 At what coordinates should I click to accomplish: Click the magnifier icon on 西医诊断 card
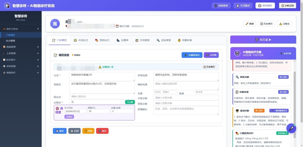237,77
